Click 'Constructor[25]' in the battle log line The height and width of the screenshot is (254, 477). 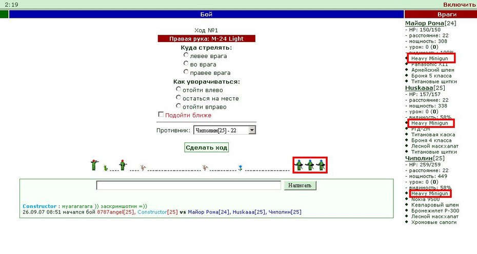coord(157,212)
